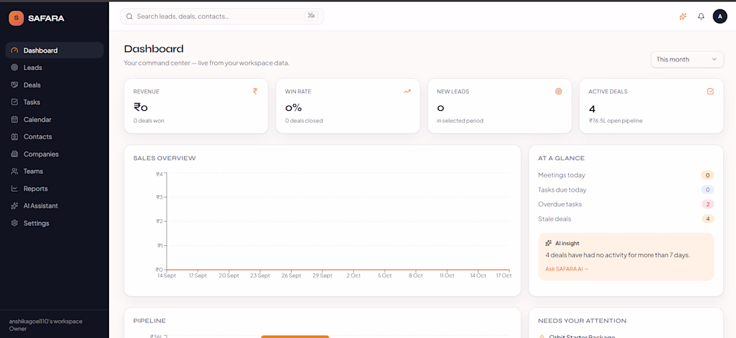Open Settings from the sidebar

54,223
